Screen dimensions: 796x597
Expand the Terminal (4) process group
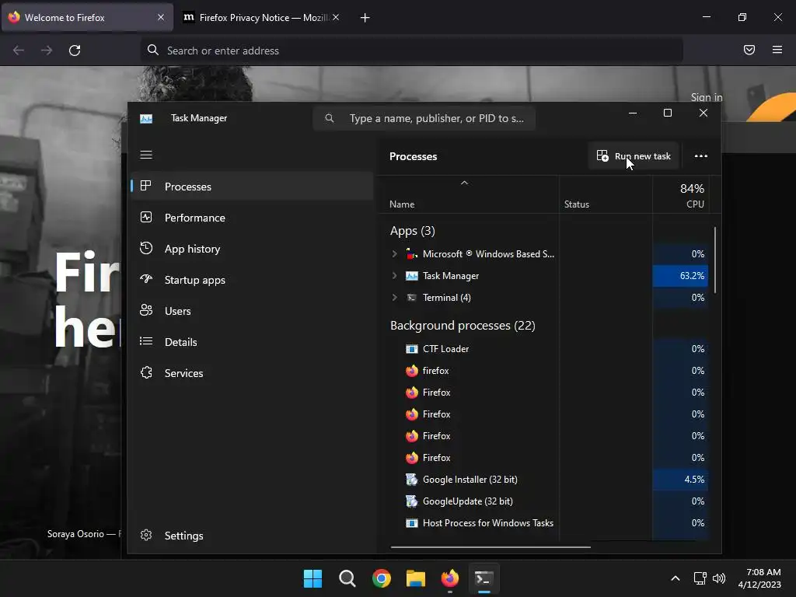[x=394, y=298]
